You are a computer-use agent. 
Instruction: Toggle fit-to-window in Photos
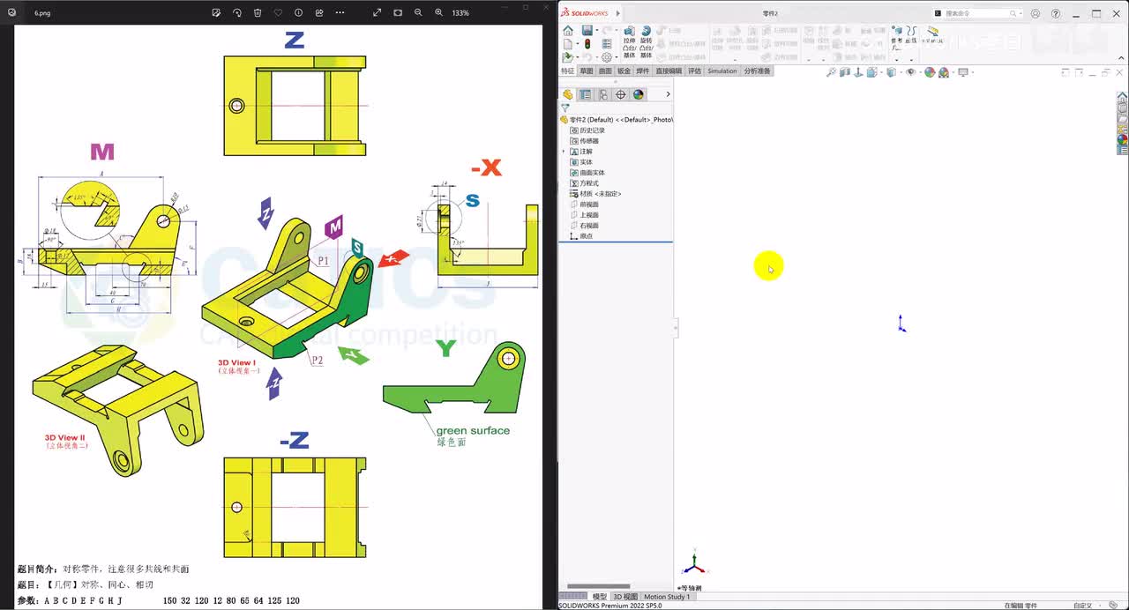click(x=398, y=13)
